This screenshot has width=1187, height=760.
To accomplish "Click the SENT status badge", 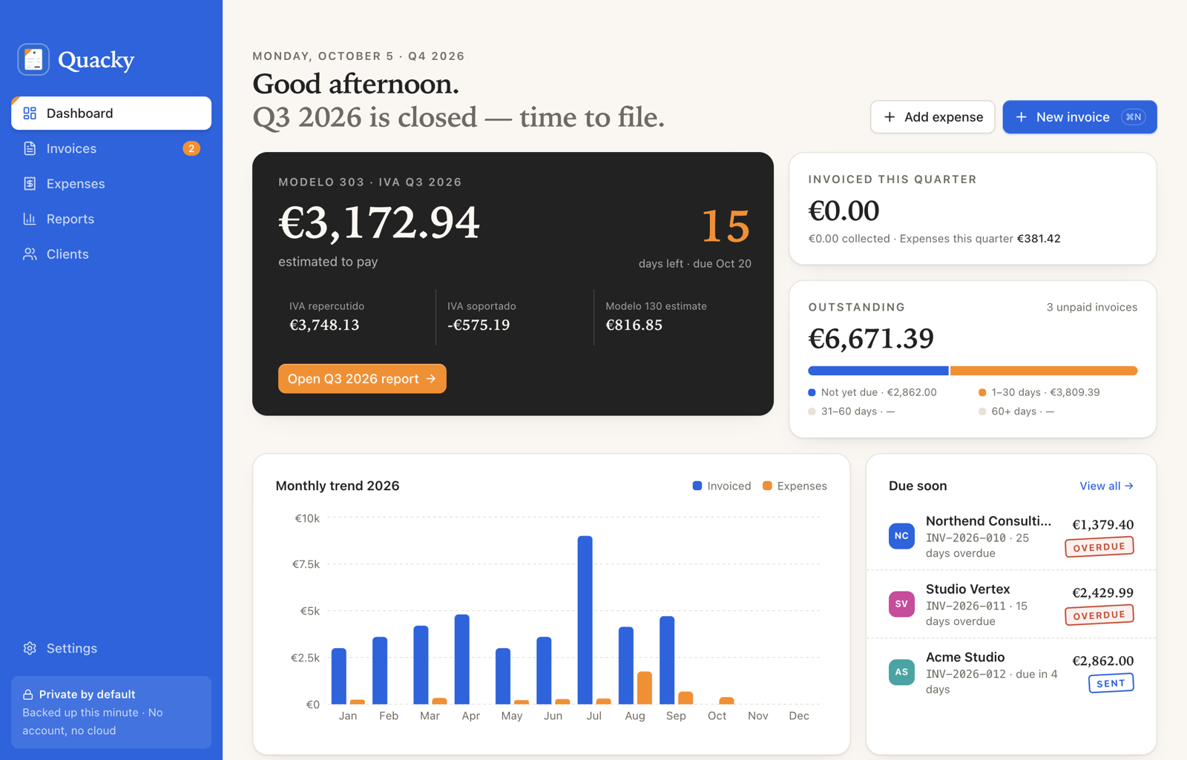I will coord(1111,683).
